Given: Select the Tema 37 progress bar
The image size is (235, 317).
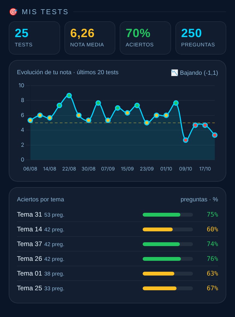Looking at the screenshot, I should click(168, 244).
